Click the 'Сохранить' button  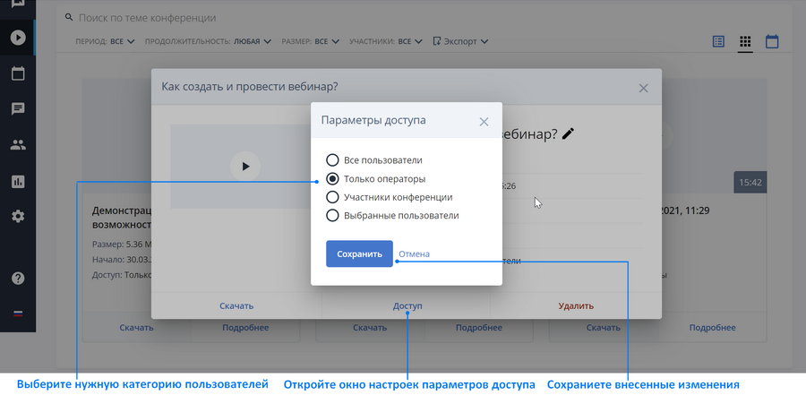point(359,253)
